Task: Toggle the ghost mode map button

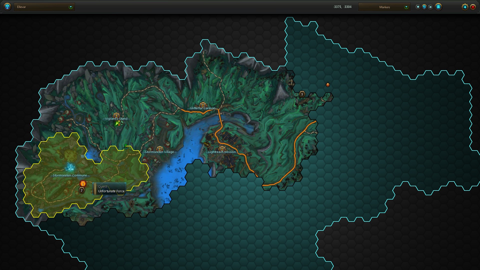Action: point(438,7)
